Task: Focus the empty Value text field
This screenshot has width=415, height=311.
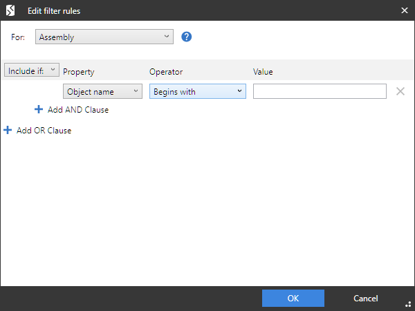Action: coord(320,91)
